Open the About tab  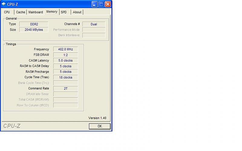(77, 12)
